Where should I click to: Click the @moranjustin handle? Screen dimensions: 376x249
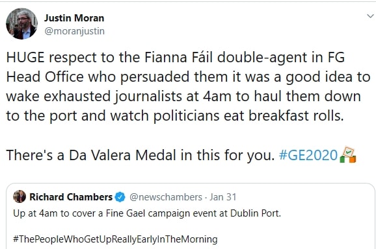[x=74, y=31]
